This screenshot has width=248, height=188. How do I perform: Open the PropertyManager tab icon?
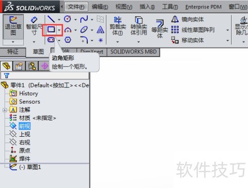tap(19, 66)
